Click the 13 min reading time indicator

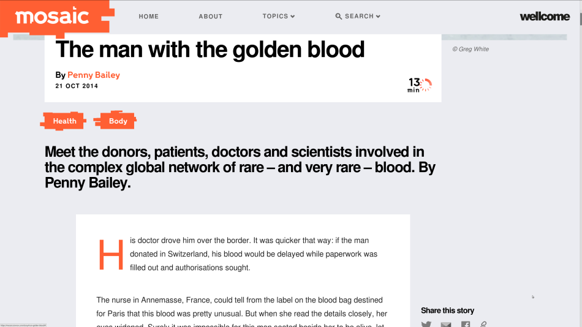click(x=420, y=85)
